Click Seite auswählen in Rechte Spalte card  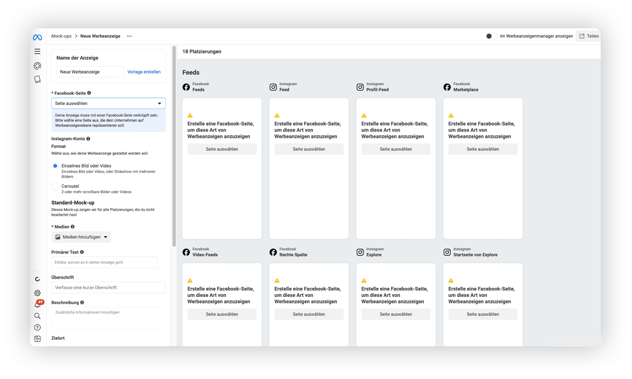(x=309, y=314)
